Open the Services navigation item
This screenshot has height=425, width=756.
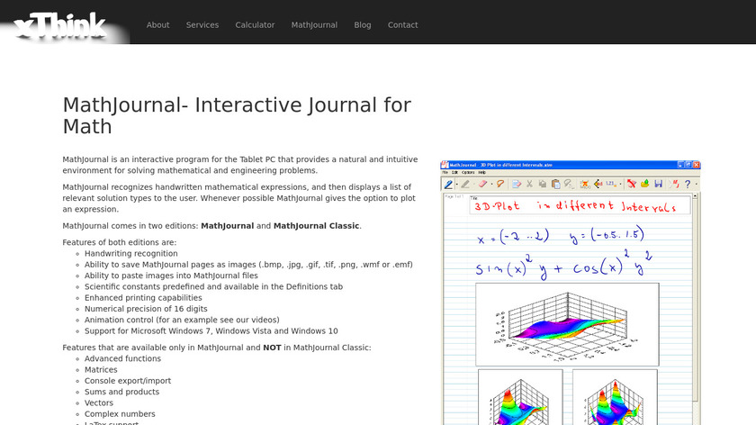202,25
